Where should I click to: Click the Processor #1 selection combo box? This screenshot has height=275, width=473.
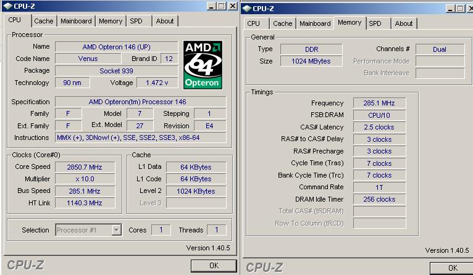(88, 230)
